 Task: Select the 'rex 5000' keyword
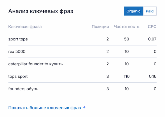(x=17, y=51)
